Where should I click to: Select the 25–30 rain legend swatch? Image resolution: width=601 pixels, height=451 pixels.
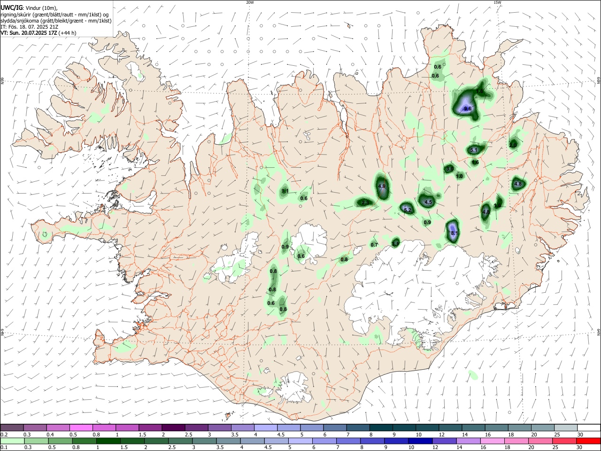click(564, 441)
